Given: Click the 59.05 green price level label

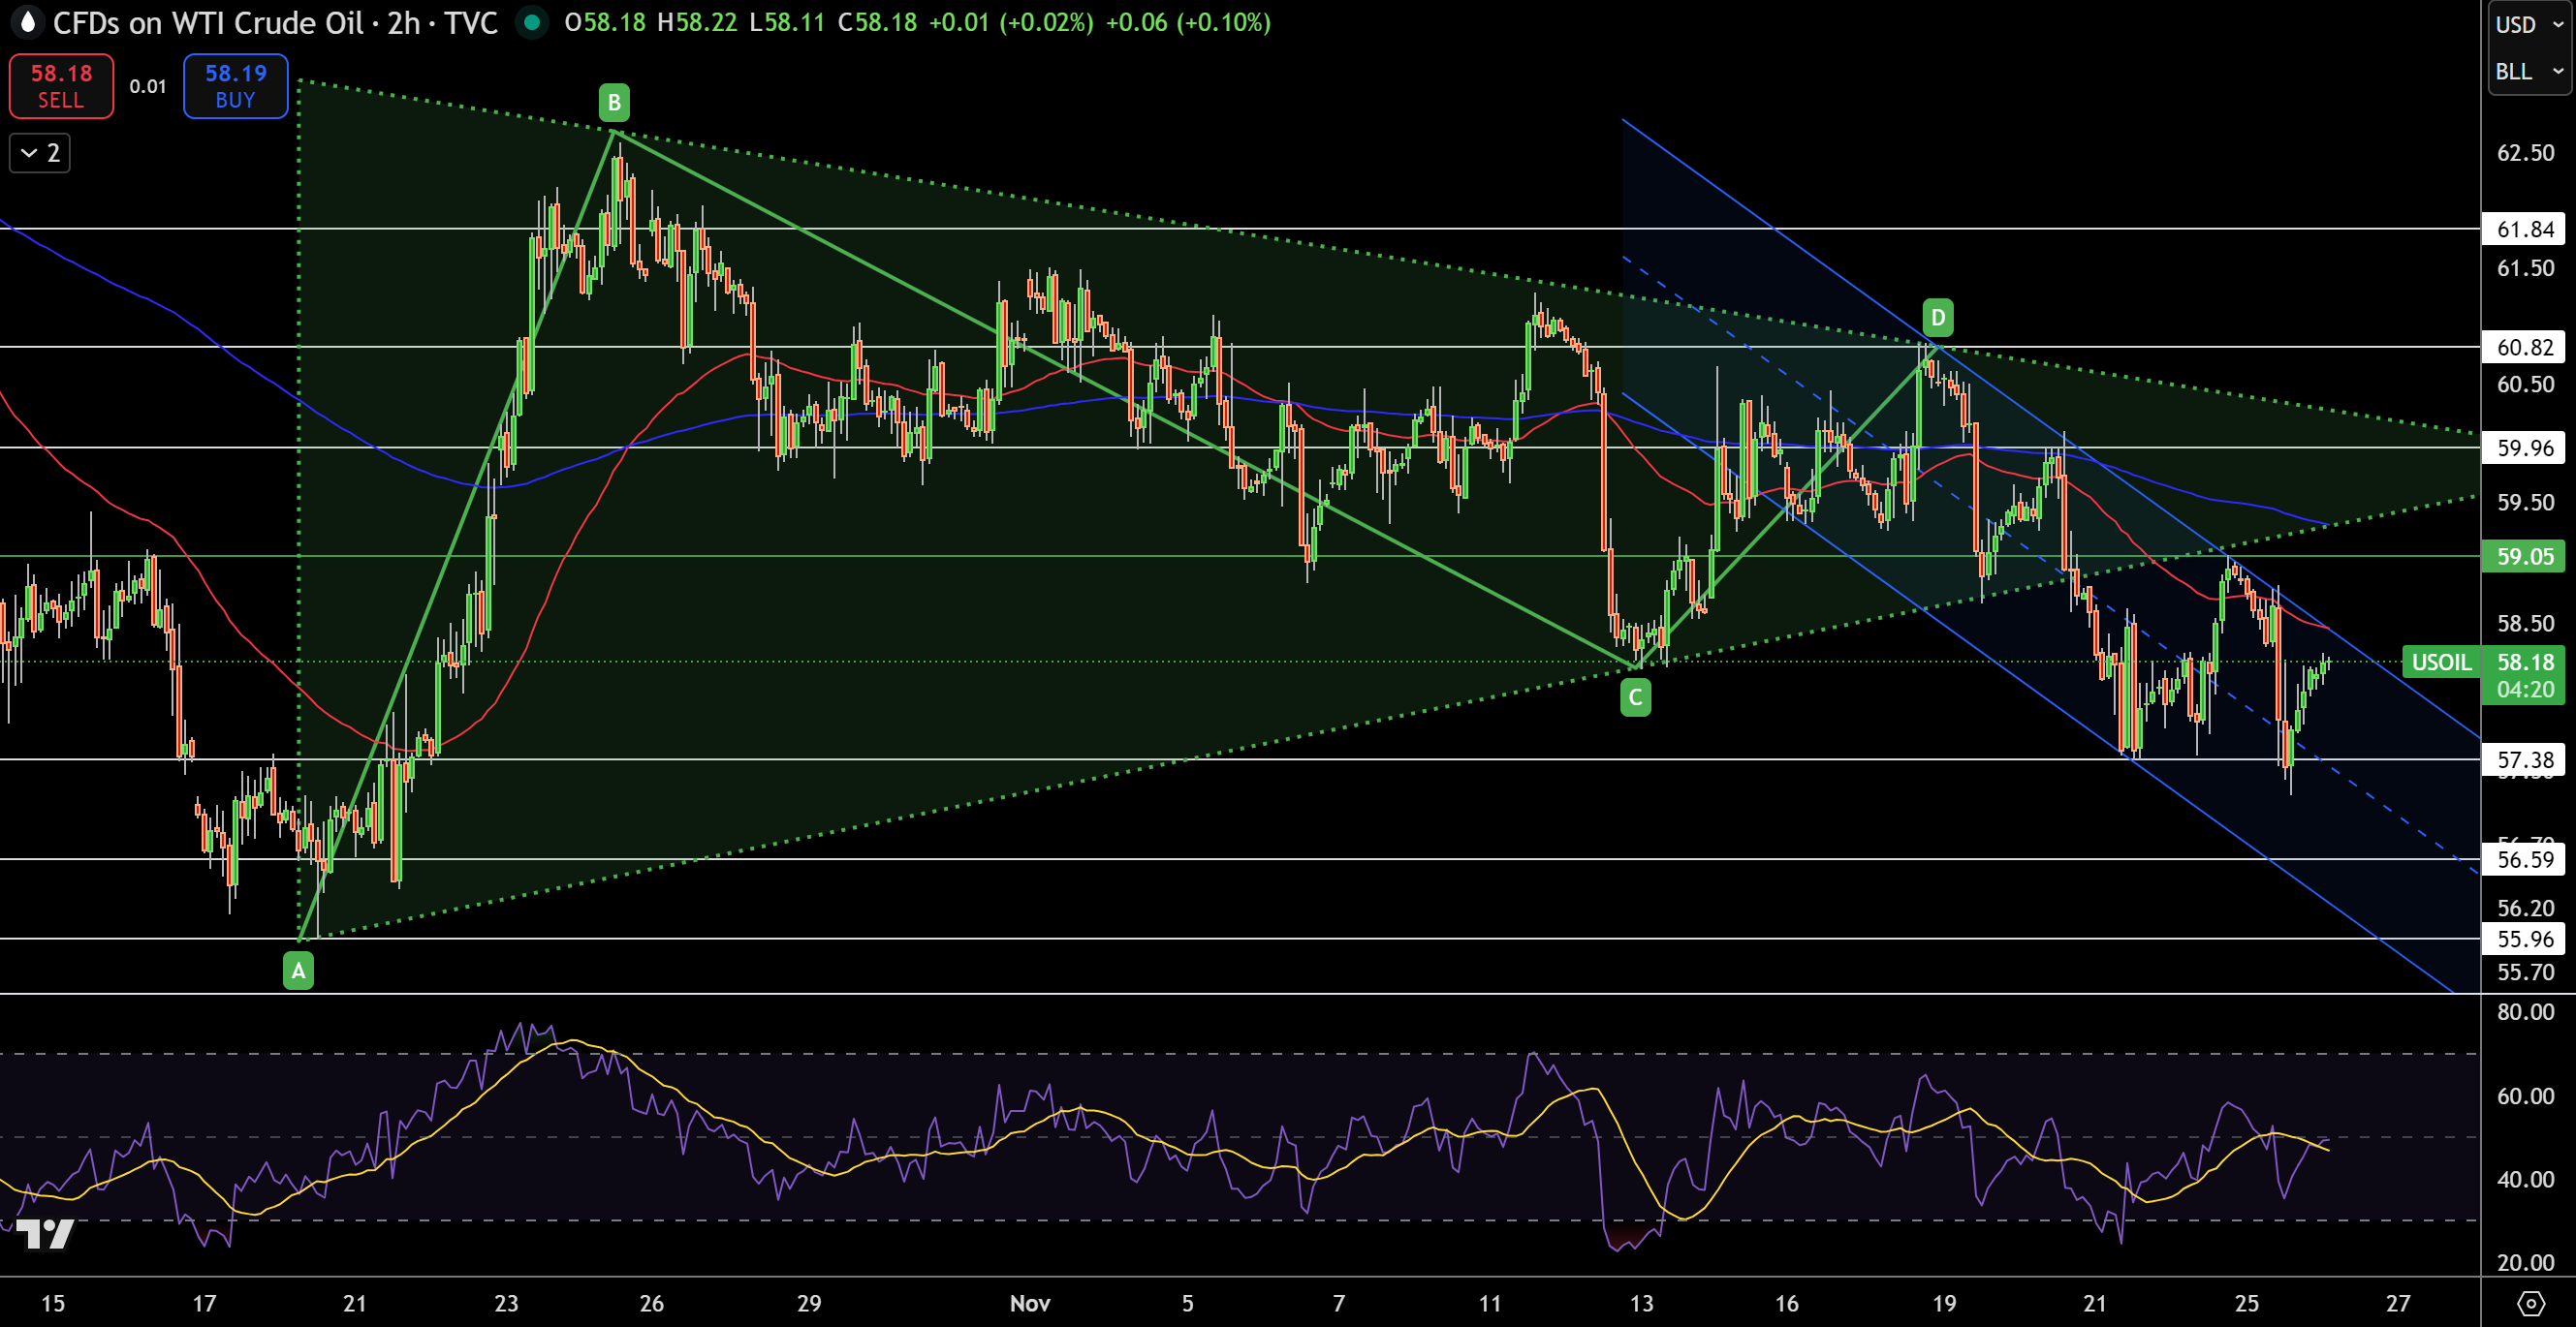Looking at the screenshot, I should [x=2524, y=558].
